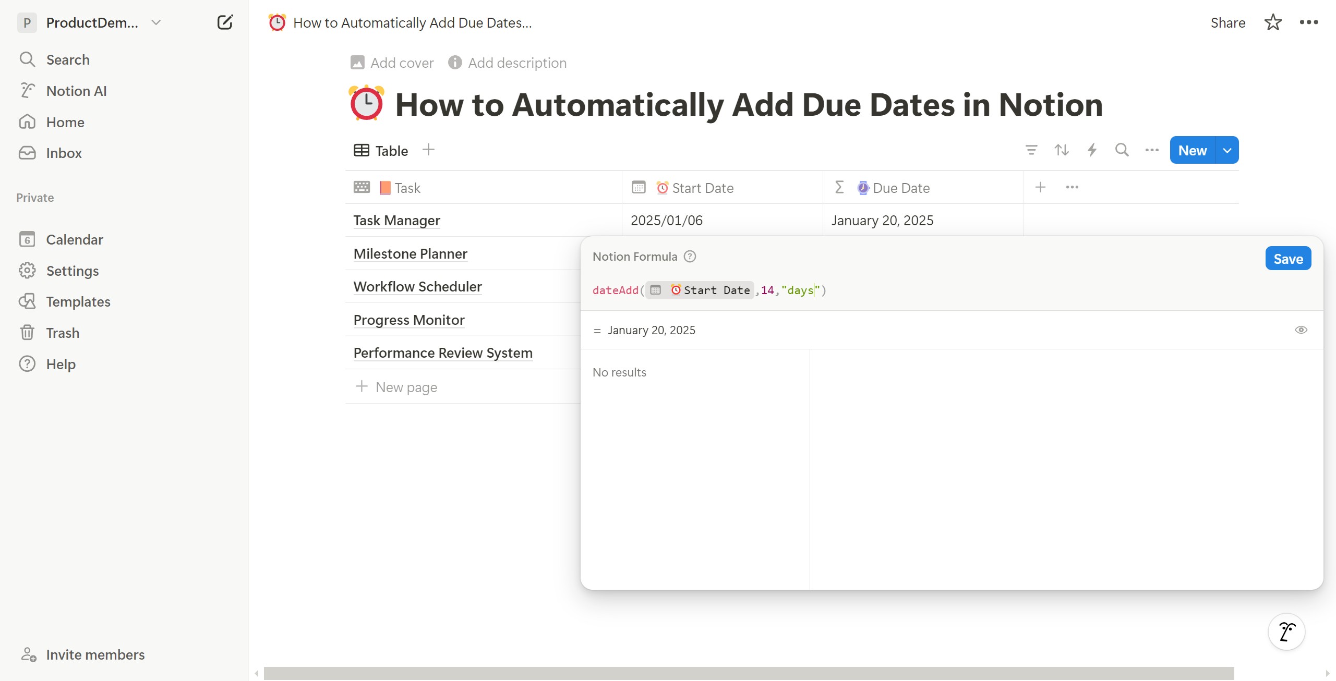The image size is (1336, 681).
Task: Click New page at table bottom
Action: 396,387
